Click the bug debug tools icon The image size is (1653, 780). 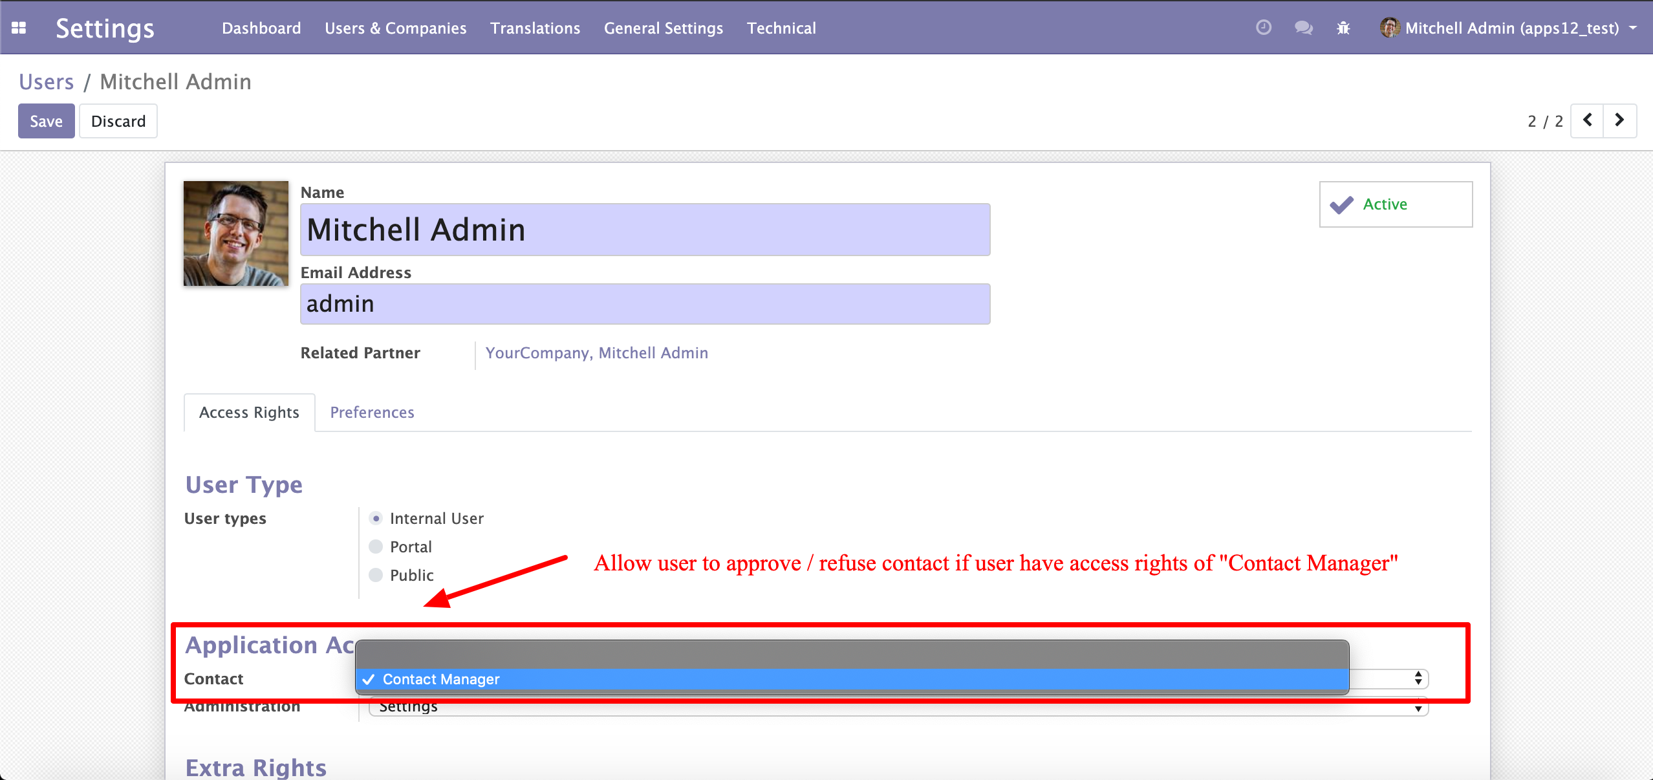pos(1343,28)
